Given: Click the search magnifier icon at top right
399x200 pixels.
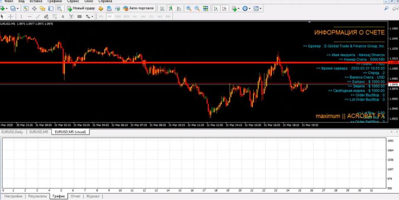Looking at the screenshot, I should 386,8.
